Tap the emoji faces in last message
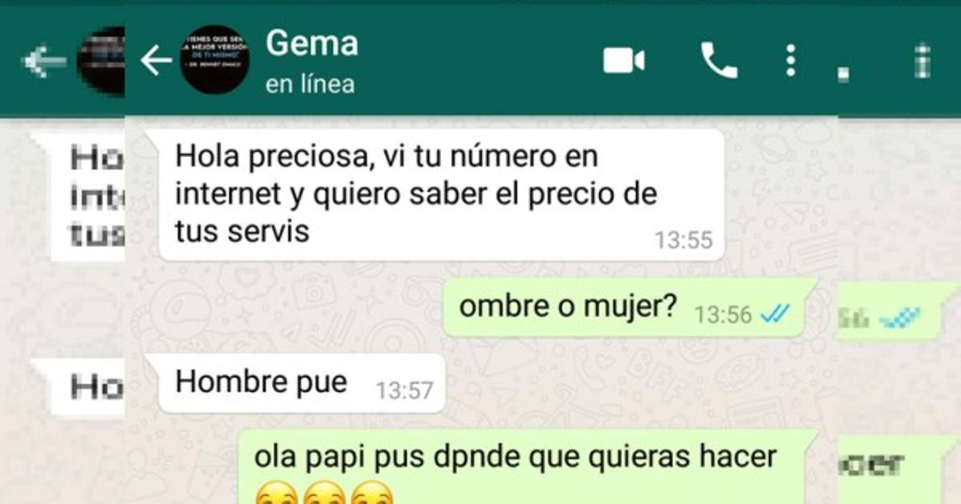 click(324, 494)
